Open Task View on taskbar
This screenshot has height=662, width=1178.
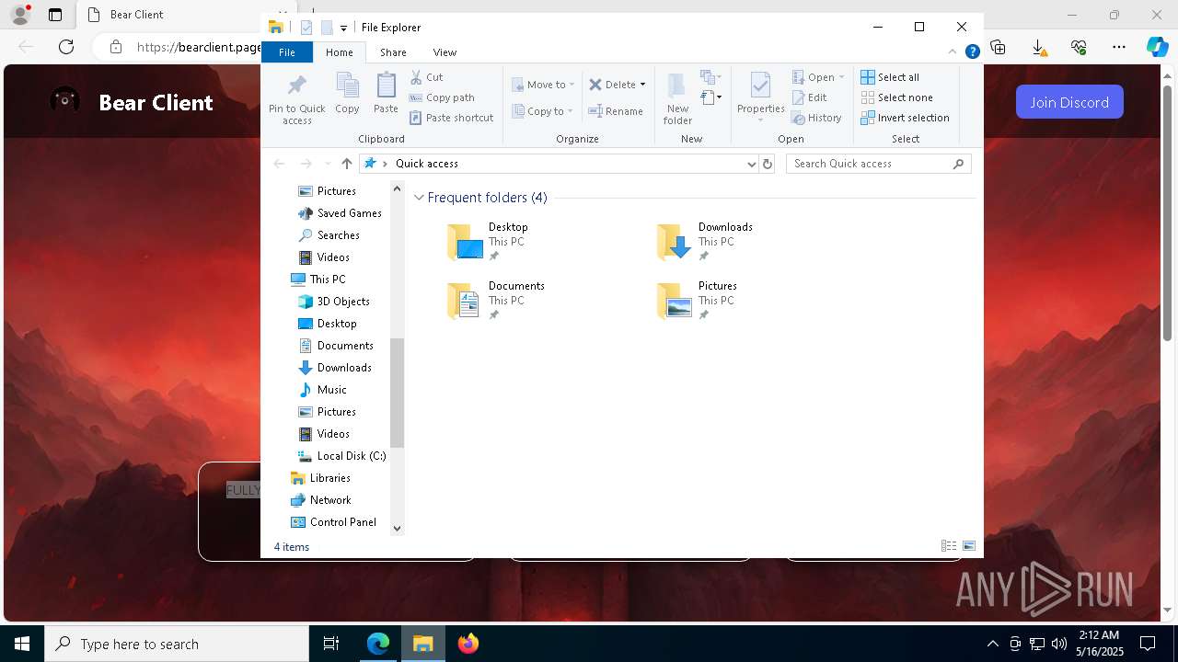[x=331, y=644]
